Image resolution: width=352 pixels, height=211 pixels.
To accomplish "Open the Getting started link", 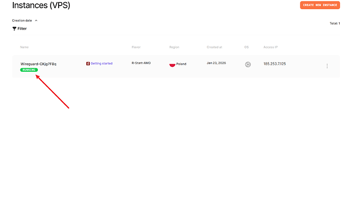I will point(102,64).
